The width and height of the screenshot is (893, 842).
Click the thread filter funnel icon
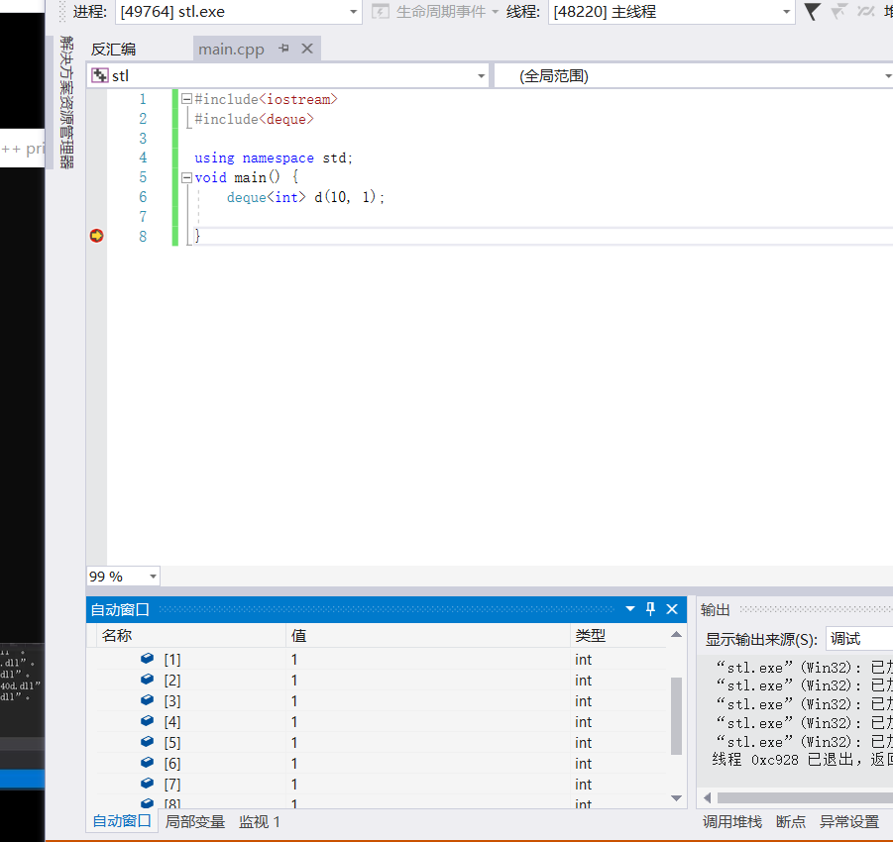click(812, 11)
